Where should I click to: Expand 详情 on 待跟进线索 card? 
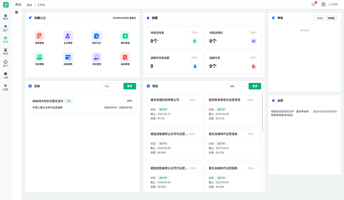(194, 32)
